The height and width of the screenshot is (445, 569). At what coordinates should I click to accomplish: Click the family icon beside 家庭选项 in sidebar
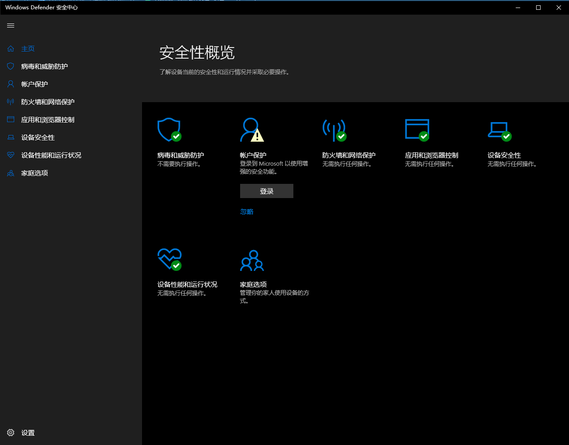click(11, 173)
